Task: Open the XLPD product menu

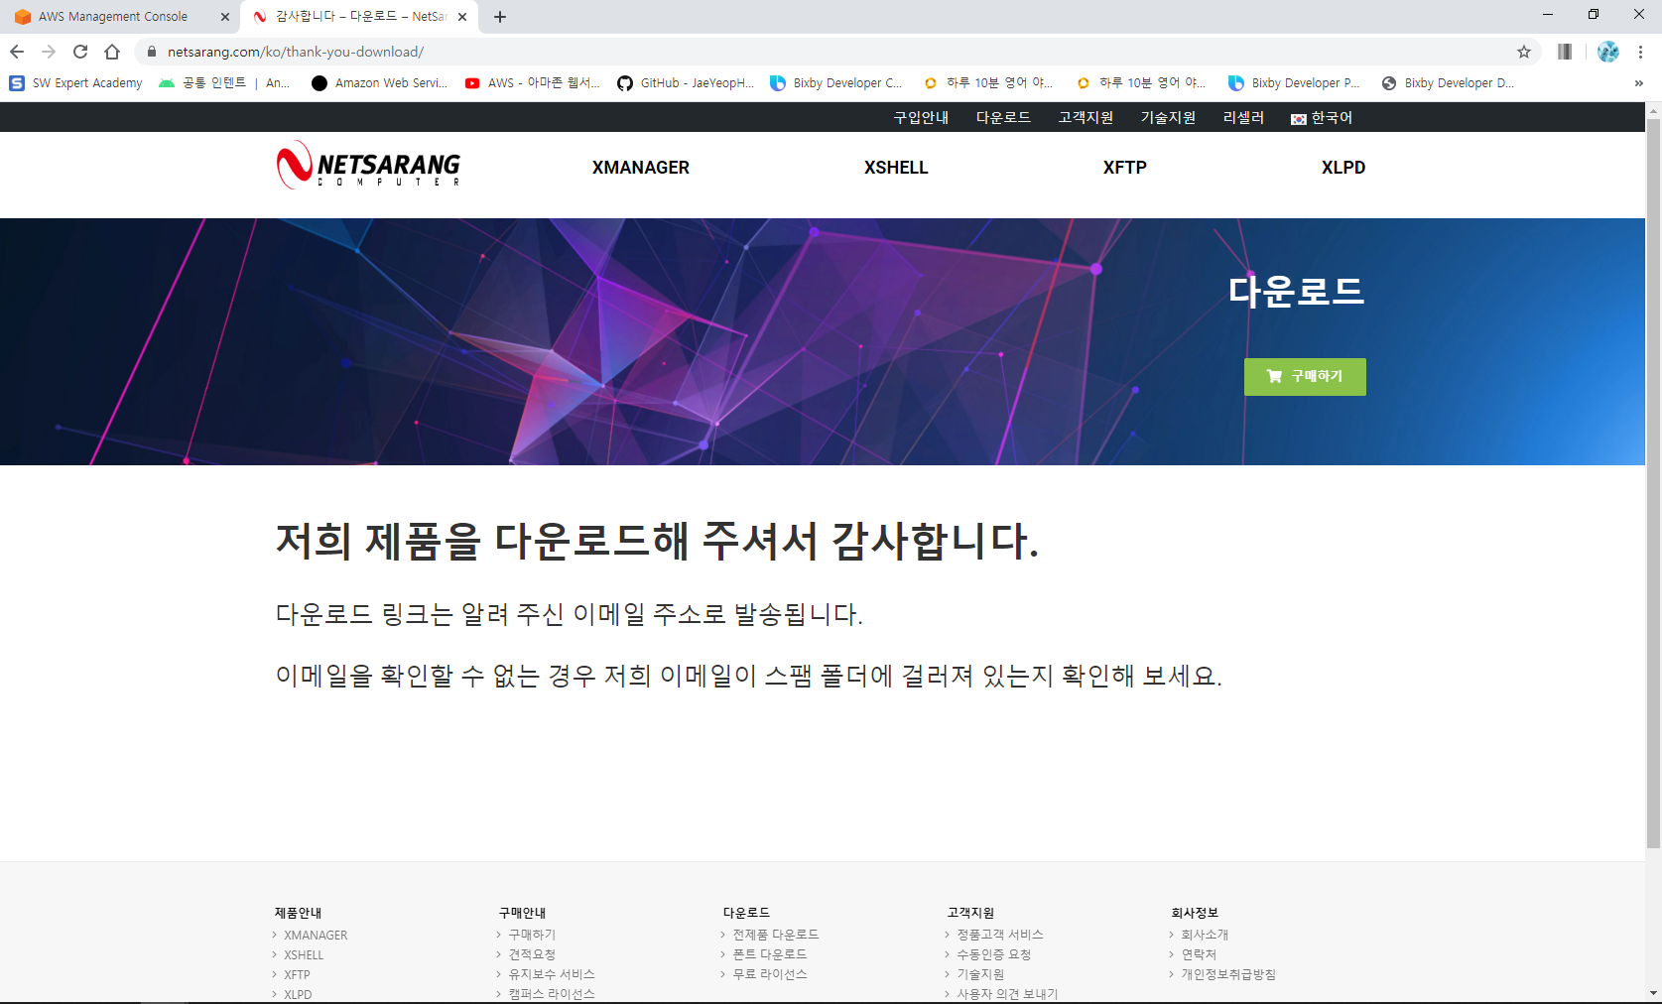Action: coord(1343,168)
